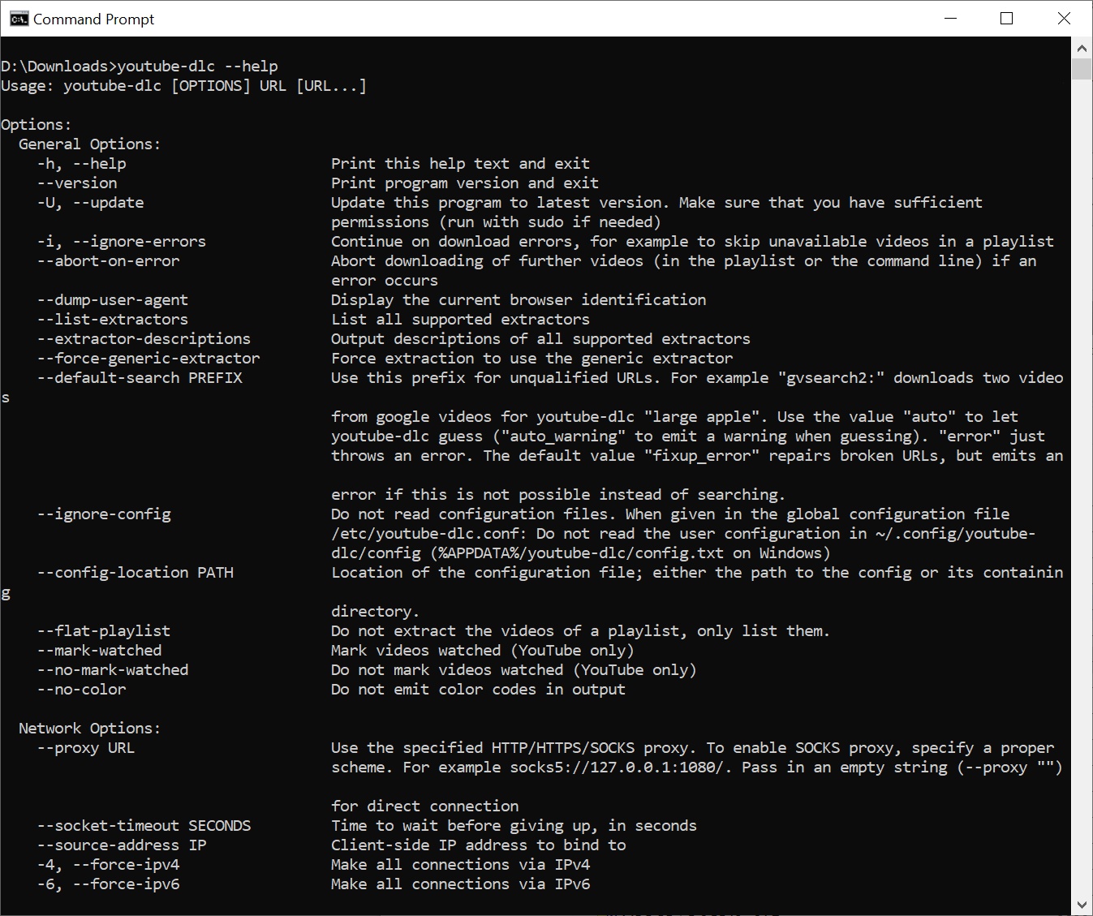This screenshot has width=1093, height=916.
Task: Click 'Force extraction to use the generic extractor'
Action: click(532, 359)
